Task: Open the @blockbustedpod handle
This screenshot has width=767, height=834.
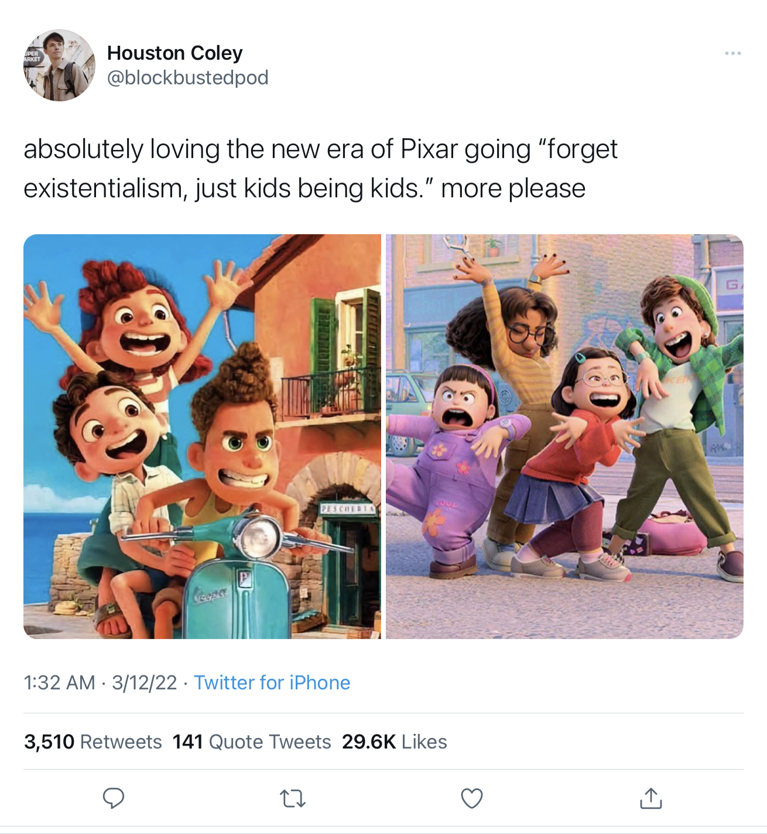Action: pyautogui.click(x=188, y=77)
